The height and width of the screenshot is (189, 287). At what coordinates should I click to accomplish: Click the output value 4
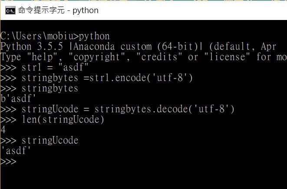click(3, 130)
